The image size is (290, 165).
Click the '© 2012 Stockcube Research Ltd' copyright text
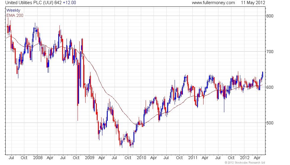[245, 163]
